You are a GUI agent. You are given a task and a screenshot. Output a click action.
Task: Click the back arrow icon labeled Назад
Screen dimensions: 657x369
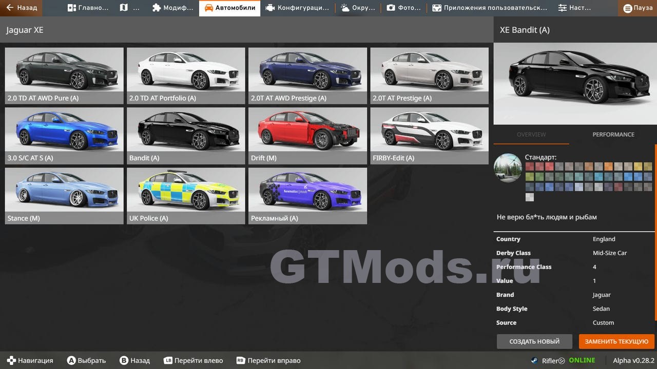tap(22, 8)
